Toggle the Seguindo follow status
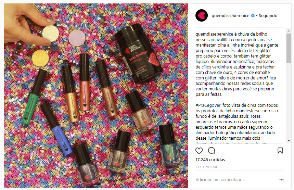Screen dimensions: 294x190 268,15
